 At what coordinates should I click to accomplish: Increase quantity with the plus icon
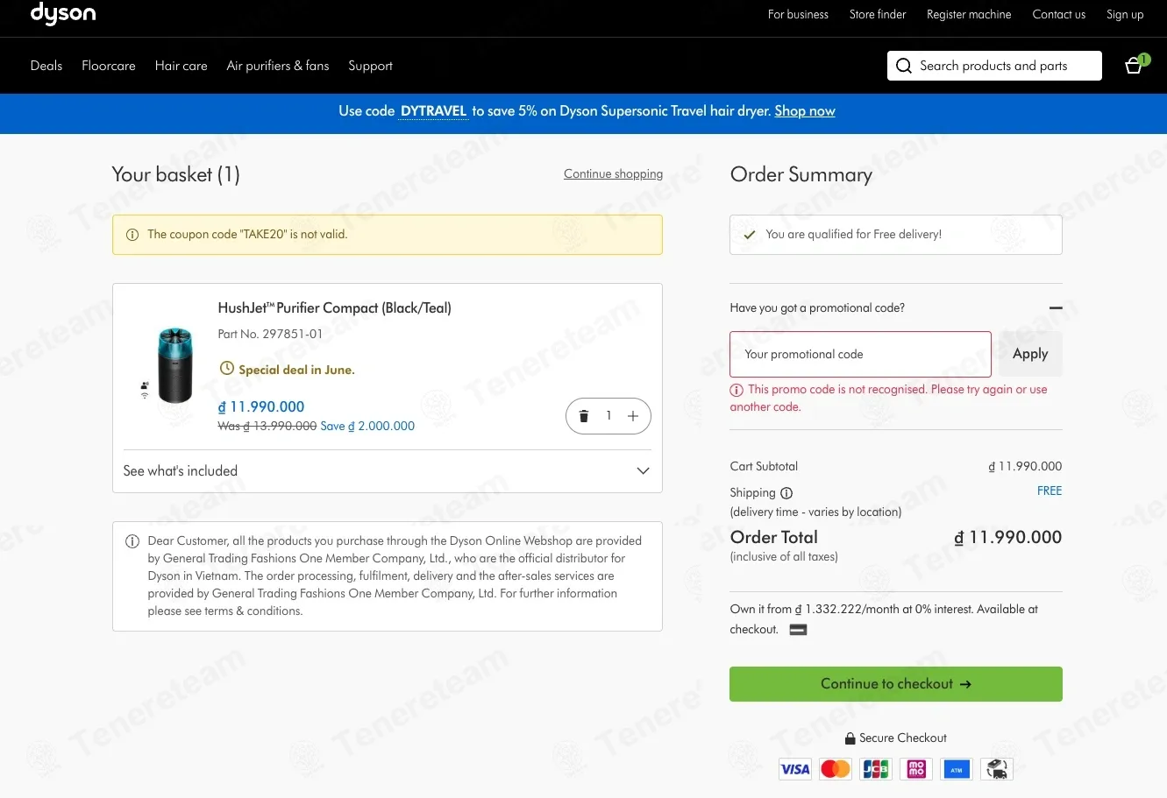click(633, 416)
